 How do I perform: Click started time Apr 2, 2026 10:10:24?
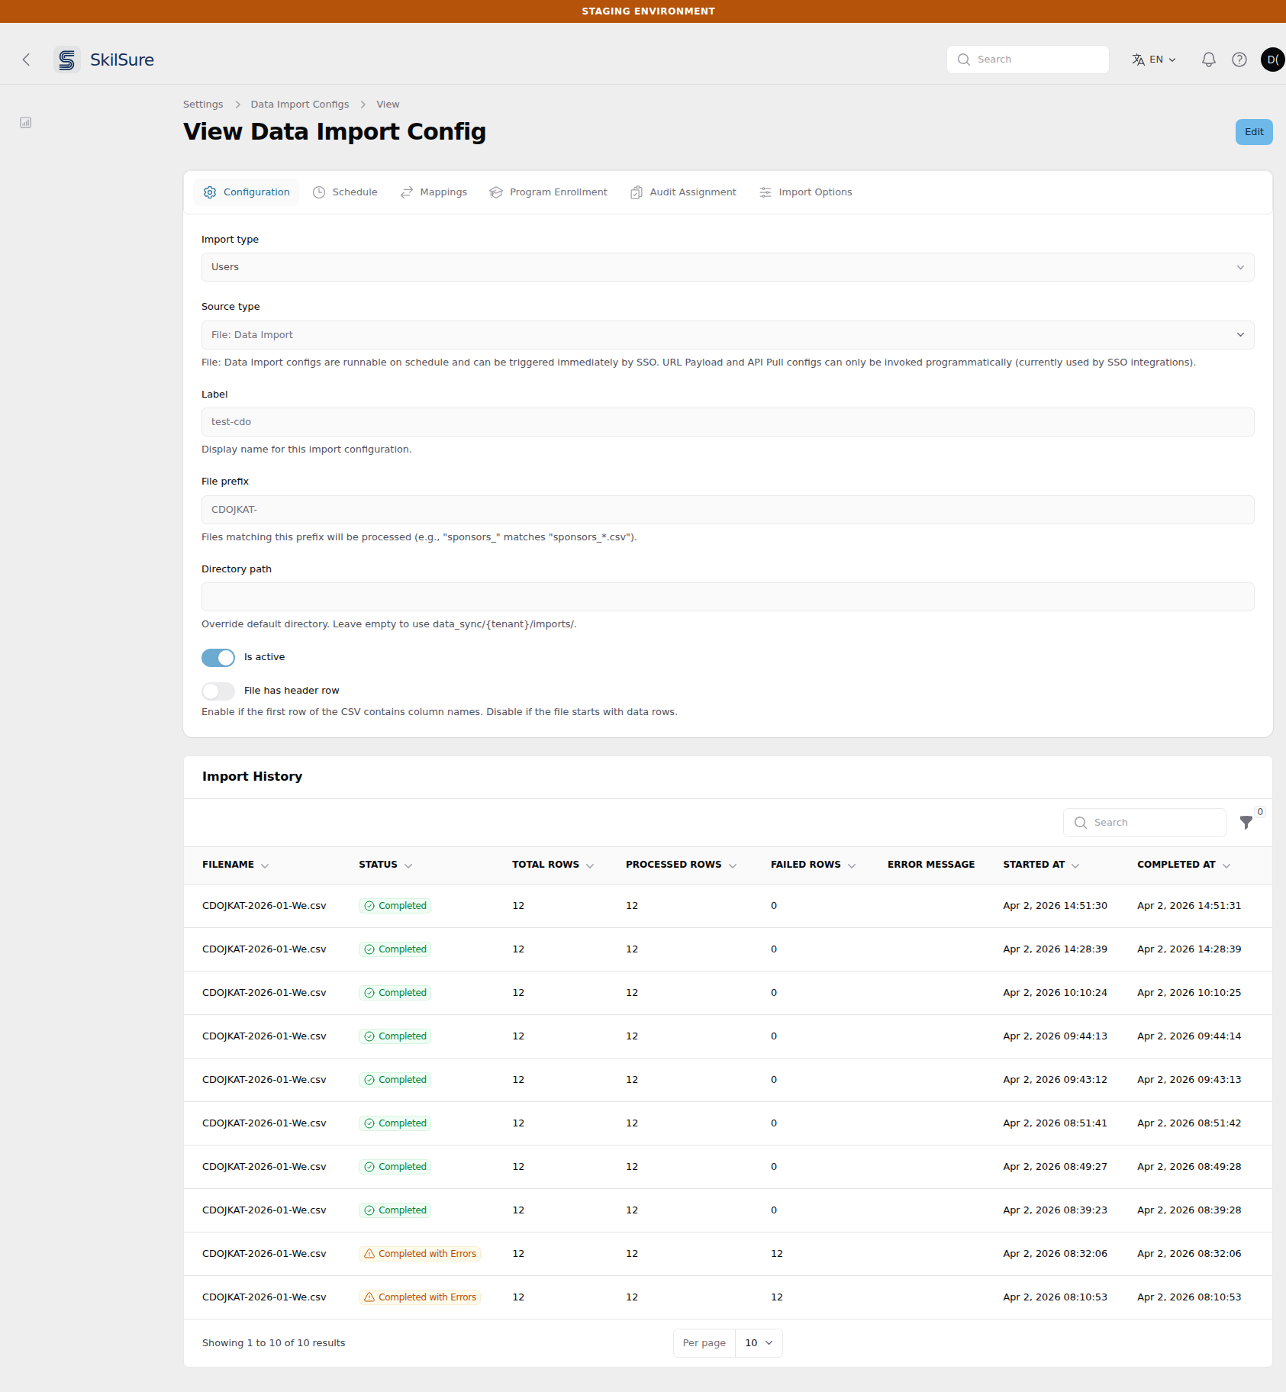(x=1055, y=993)
